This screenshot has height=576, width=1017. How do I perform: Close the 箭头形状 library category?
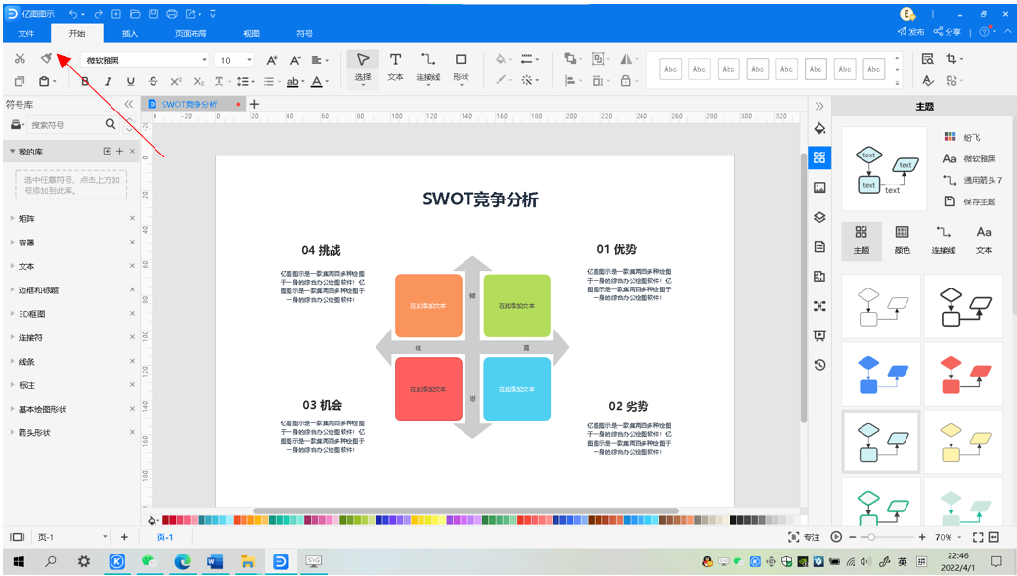point(132,432)
